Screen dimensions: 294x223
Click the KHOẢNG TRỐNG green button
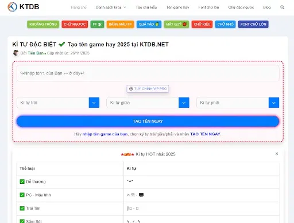coord(43,24)
